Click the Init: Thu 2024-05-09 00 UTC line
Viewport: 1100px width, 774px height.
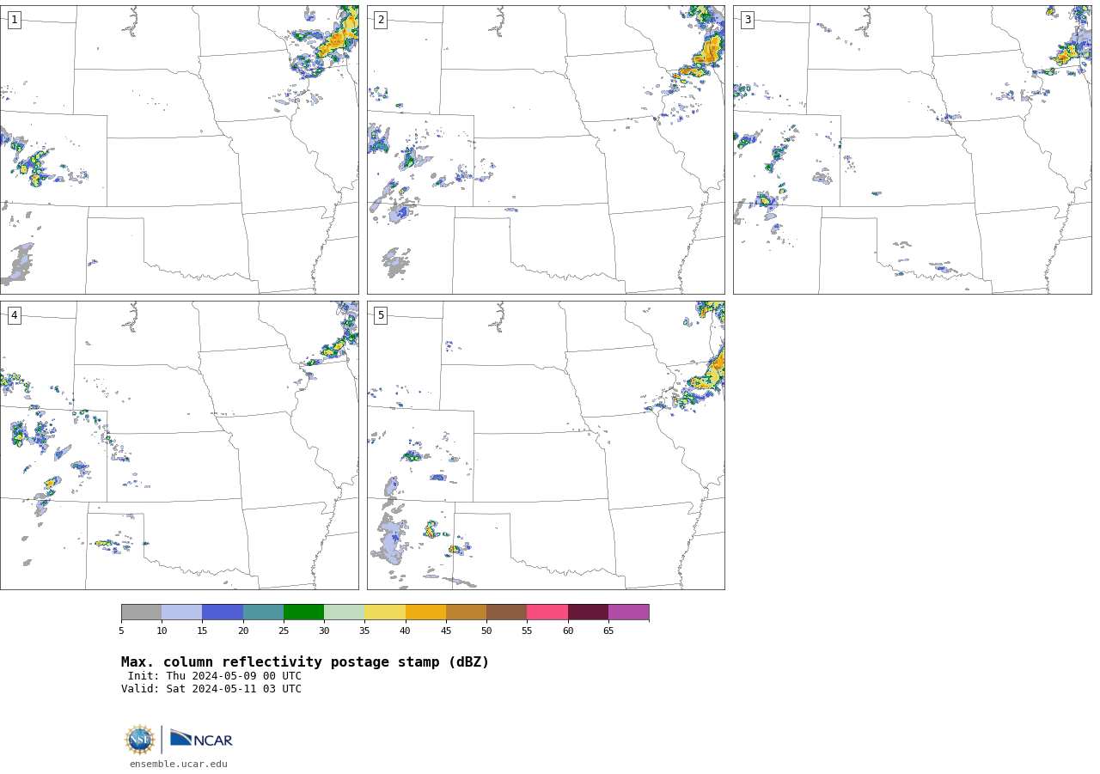click(x=215, y=676)
